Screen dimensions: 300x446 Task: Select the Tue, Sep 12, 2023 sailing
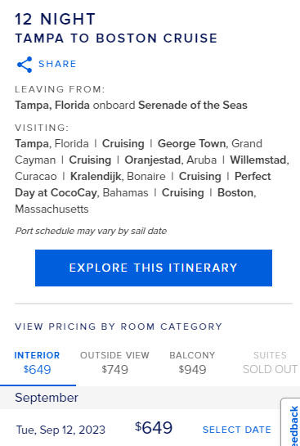60,430
